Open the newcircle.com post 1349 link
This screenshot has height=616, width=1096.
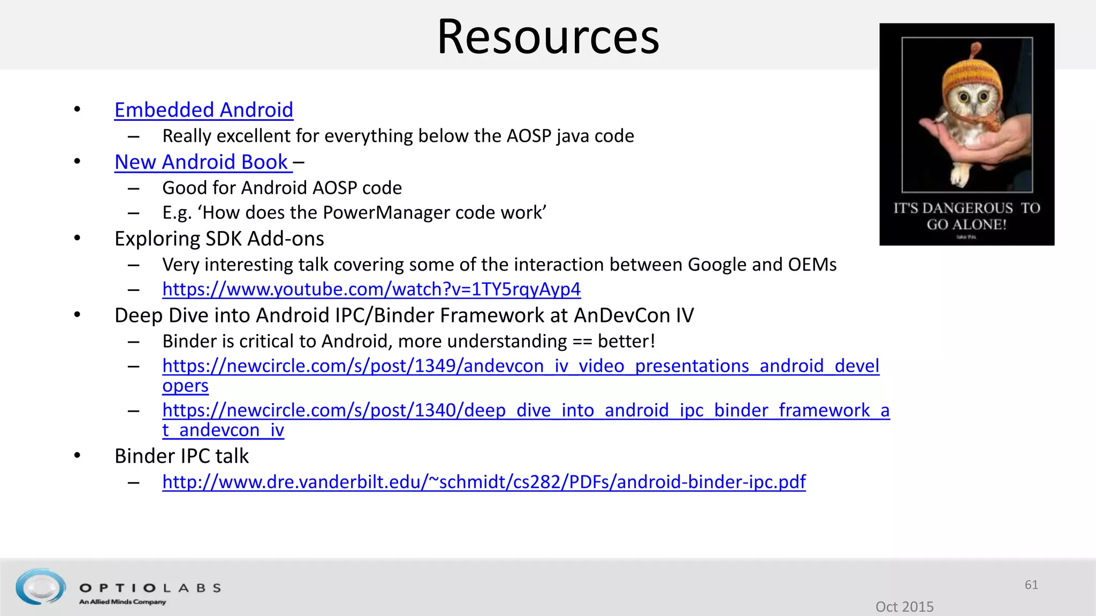(x=521, y=375)
